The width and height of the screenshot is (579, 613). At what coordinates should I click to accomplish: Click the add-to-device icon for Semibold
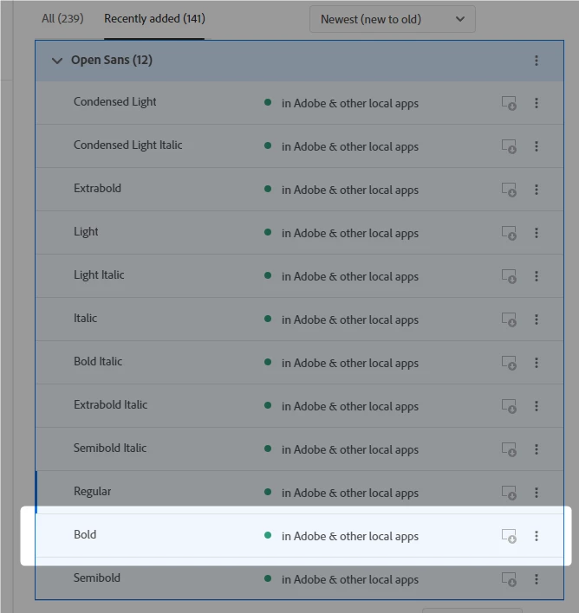pyautogui.click(x=509, y=579)
